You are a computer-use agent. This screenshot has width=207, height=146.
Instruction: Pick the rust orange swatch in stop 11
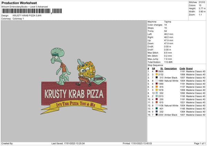coord(157,102)
